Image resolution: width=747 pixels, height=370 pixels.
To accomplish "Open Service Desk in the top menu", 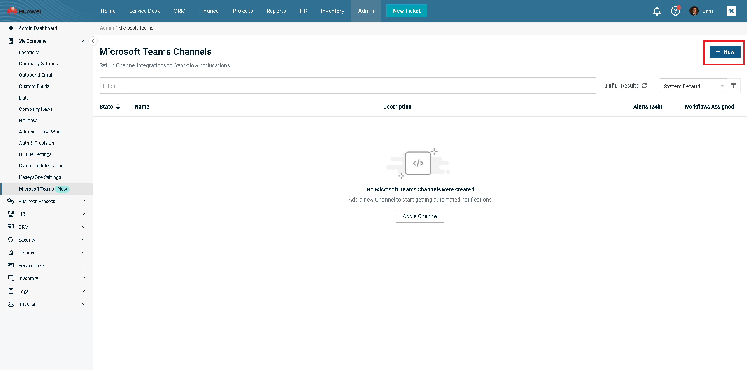I will tap(144, 11).
